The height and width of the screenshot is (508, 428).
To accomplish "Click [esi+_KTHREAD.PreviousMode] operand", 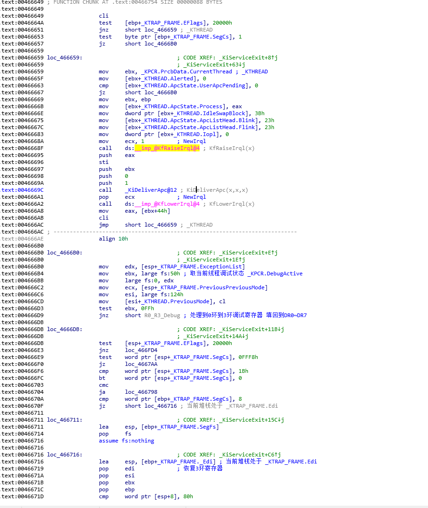I will point(170,301).
